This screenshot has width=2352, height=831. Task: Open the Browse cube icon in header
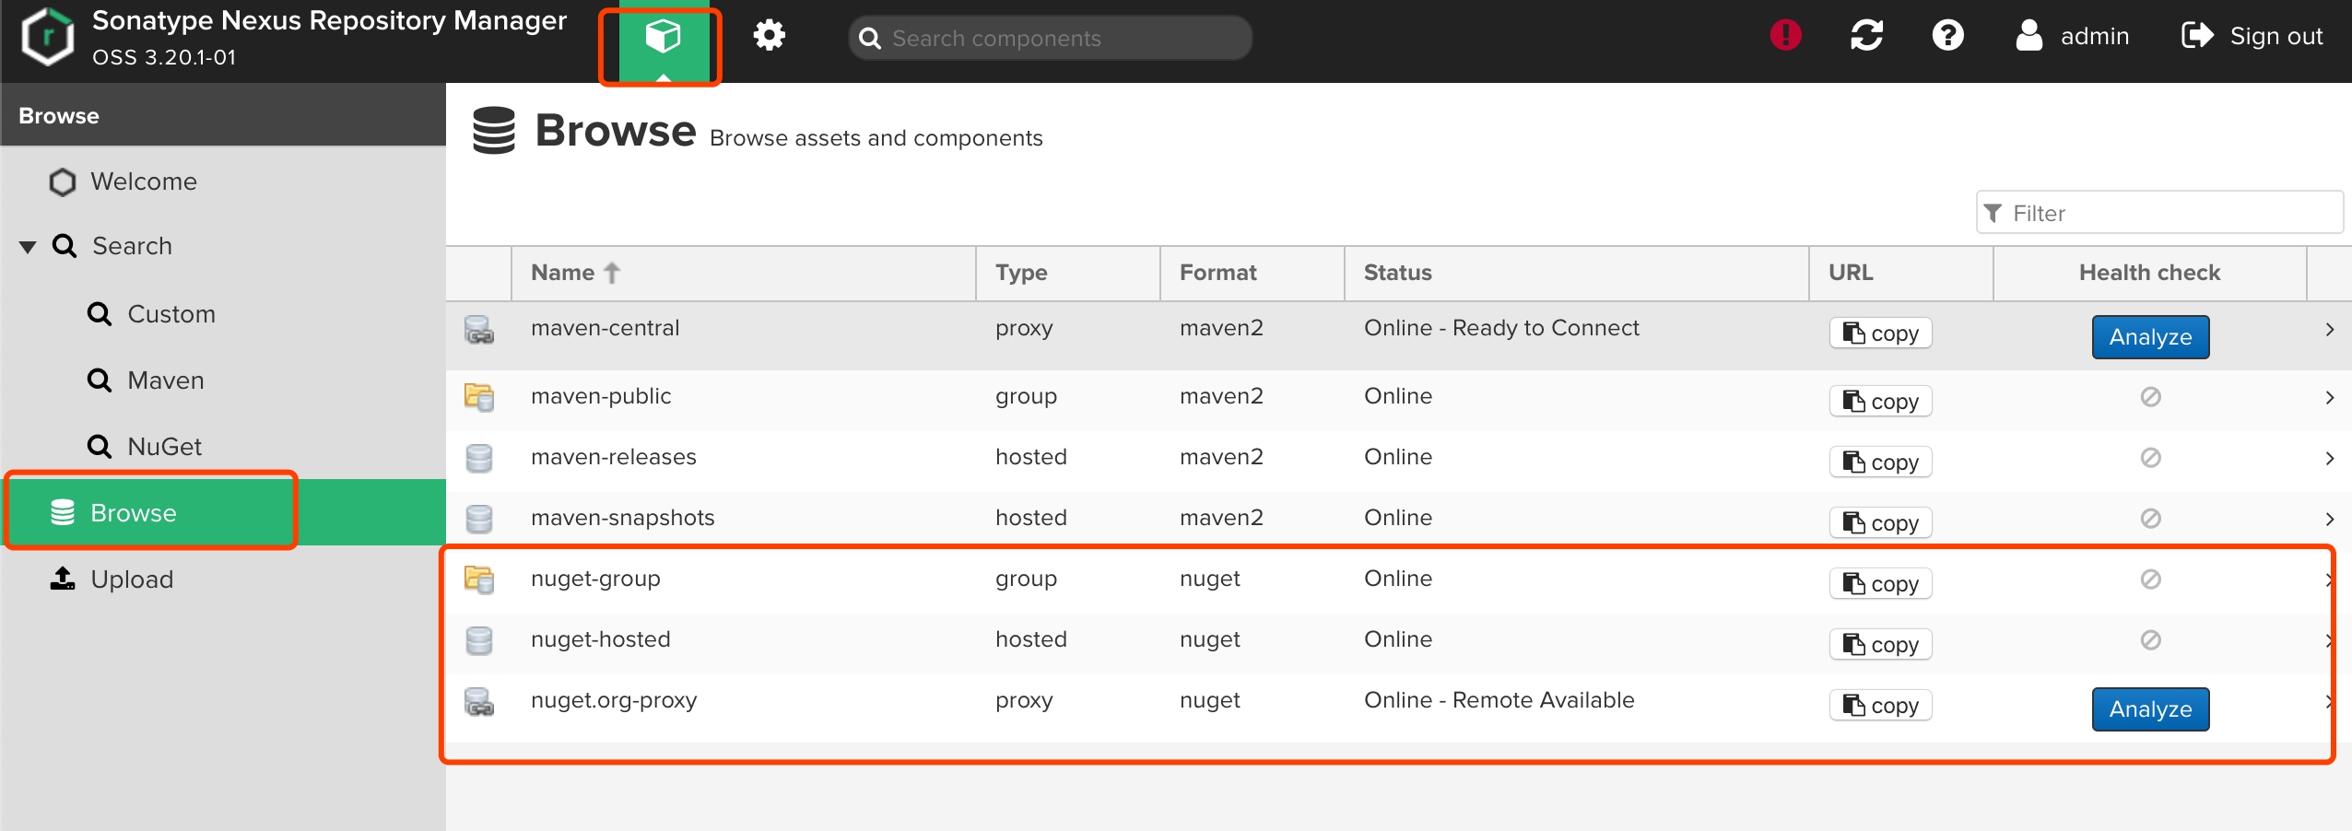(x=663, y=38)
